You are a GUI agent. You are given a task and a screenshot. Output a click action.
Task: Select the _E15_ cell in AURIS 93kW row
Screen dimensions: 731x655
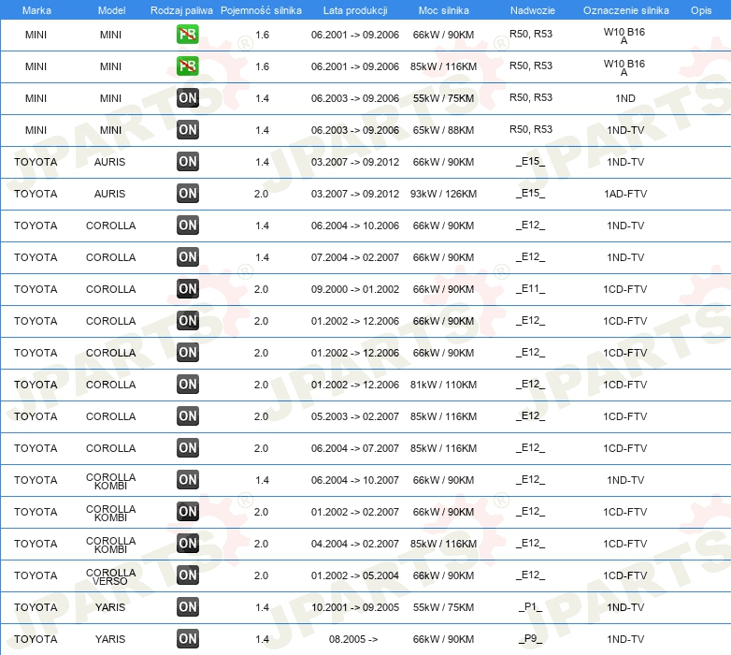tap(531, 193)
